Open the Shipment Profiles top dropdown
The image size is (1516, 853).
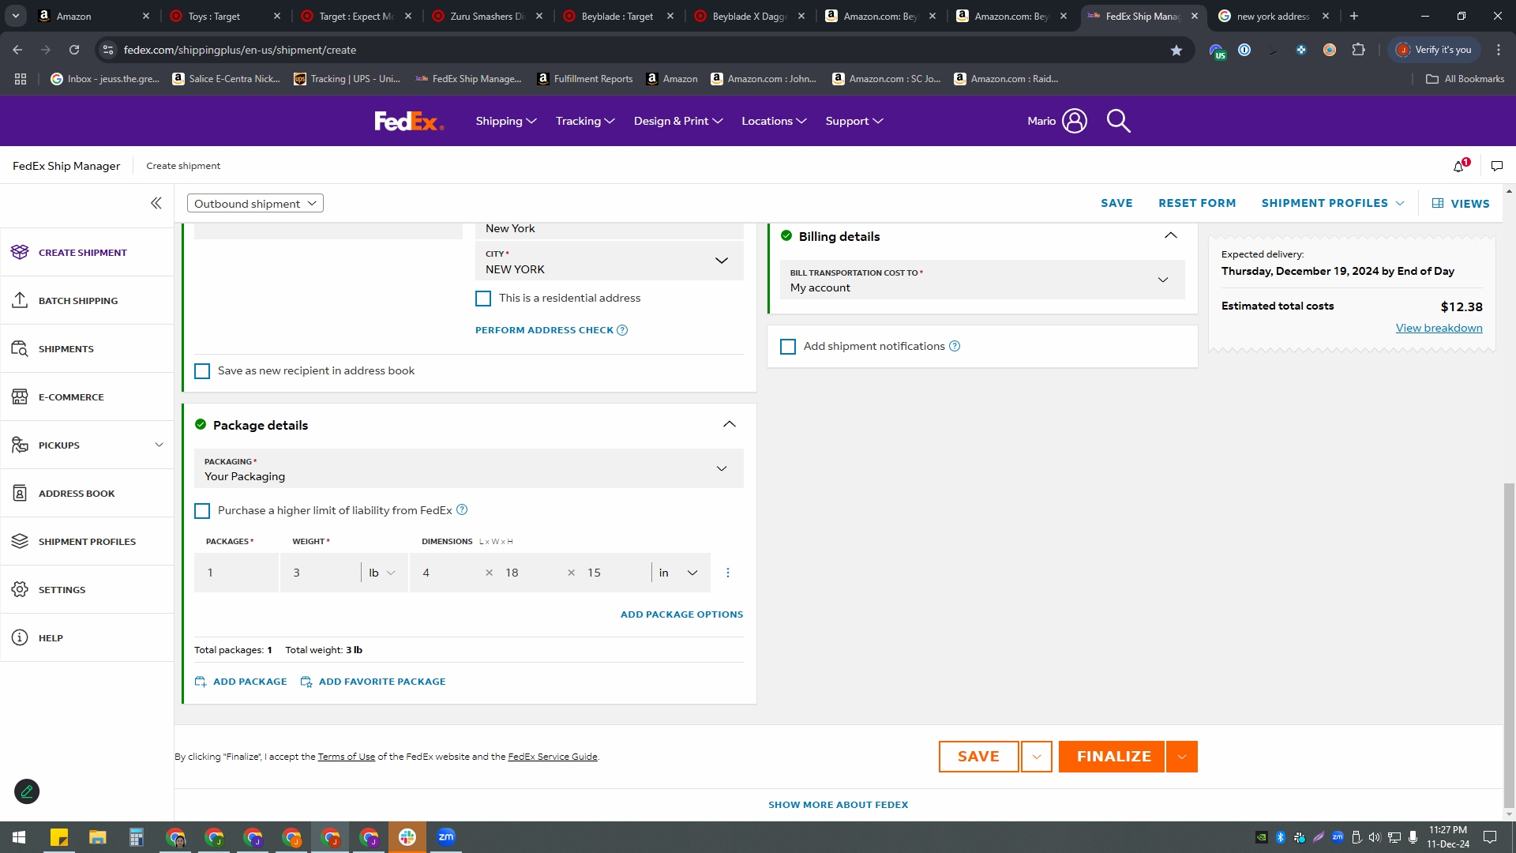click(1333, 203)
